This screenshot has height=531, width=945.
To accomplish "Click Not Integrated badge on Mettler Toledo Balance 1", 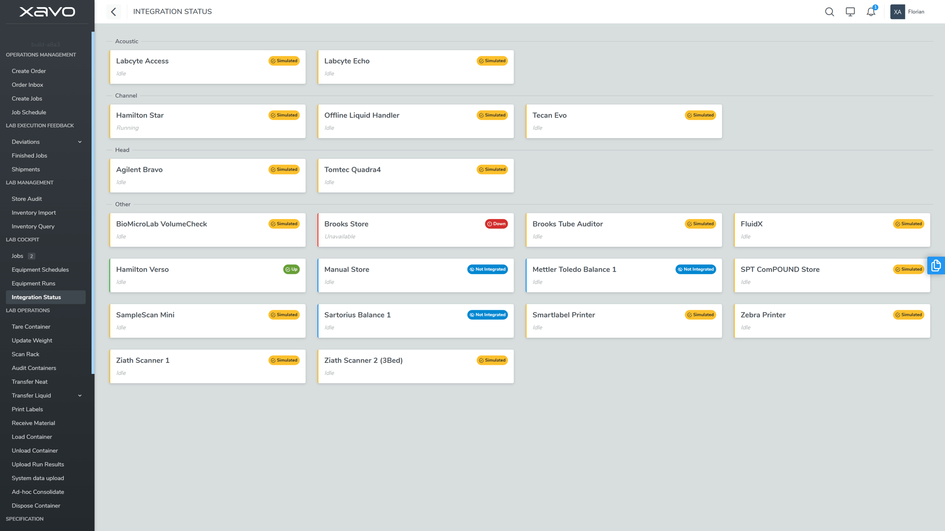I will (696, 270).
